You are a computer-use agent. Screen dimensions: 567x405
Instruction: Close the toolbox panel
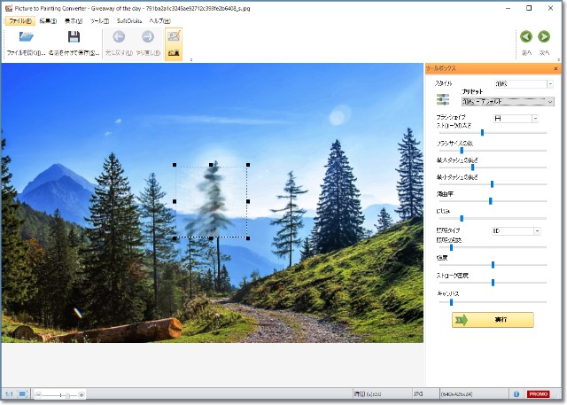(555, 68)
